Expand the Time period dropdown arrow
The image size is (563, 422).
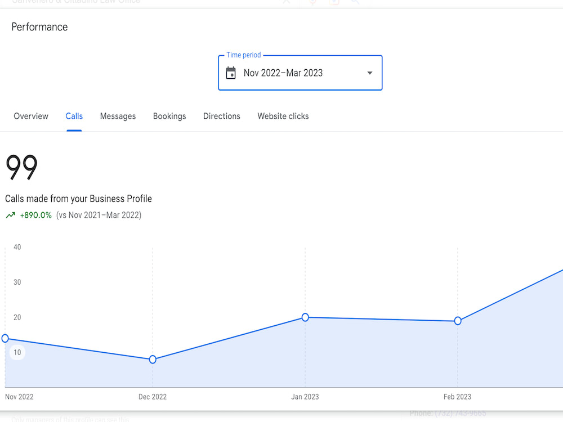pos(369,73)
